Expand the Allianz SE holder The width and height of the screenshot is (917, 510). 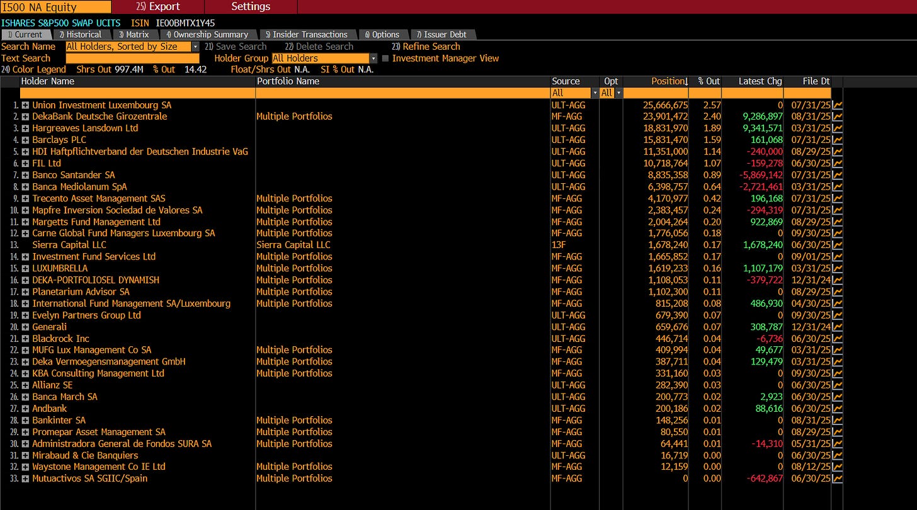[25, 385]
